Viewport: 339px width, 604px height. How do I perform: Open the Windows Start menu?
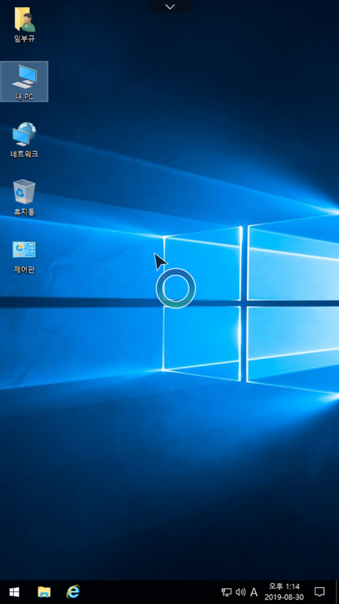click(14, 591)
